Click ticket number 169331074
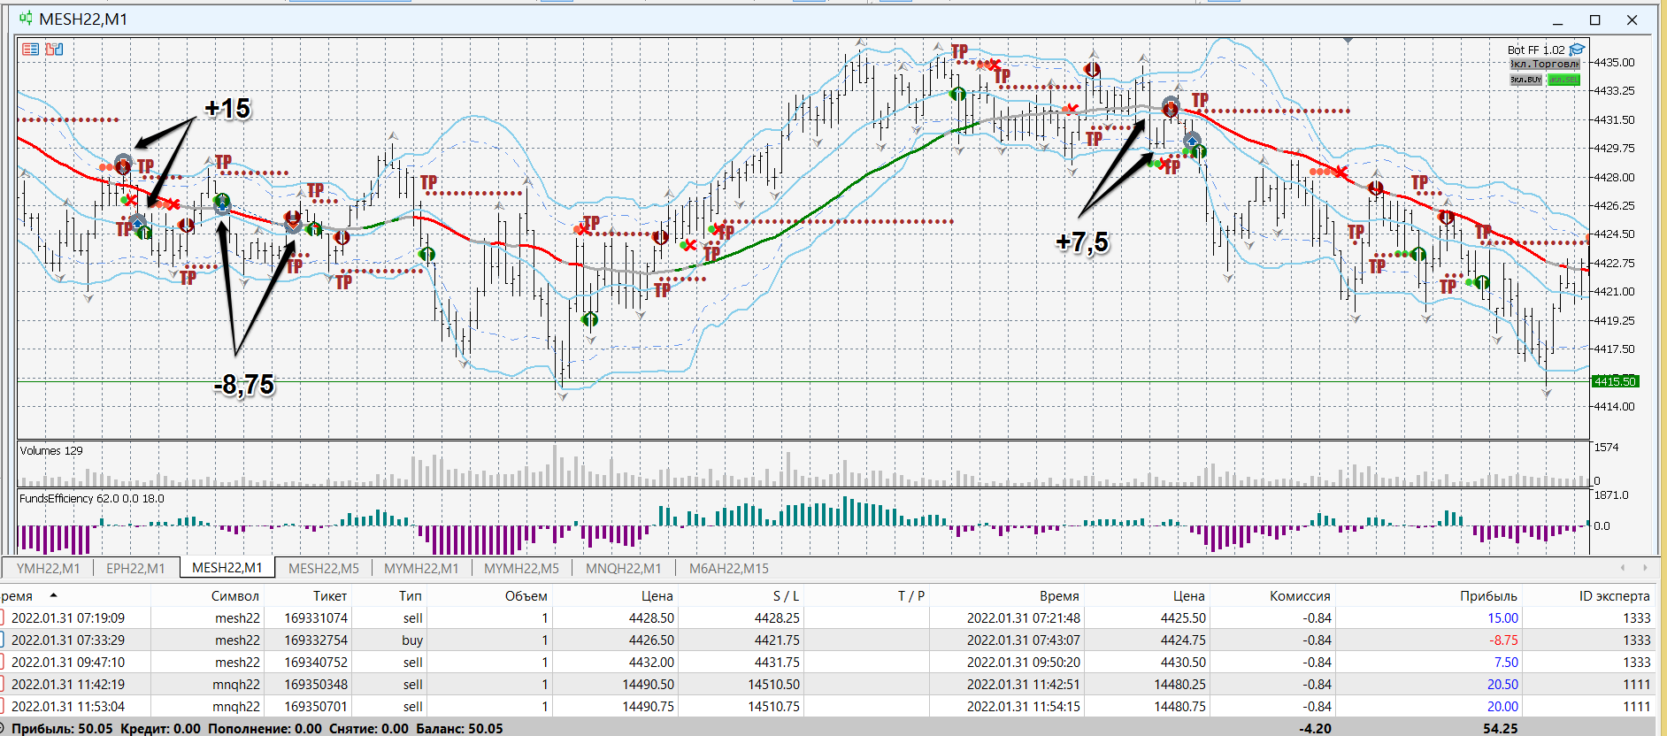Screen dimensions: 1667x736 click(x=316, y=617)
